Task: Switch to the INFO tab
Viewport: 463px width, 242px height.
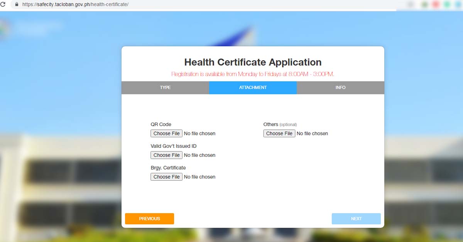Action: pyautogui.click(x=340, y=87)
